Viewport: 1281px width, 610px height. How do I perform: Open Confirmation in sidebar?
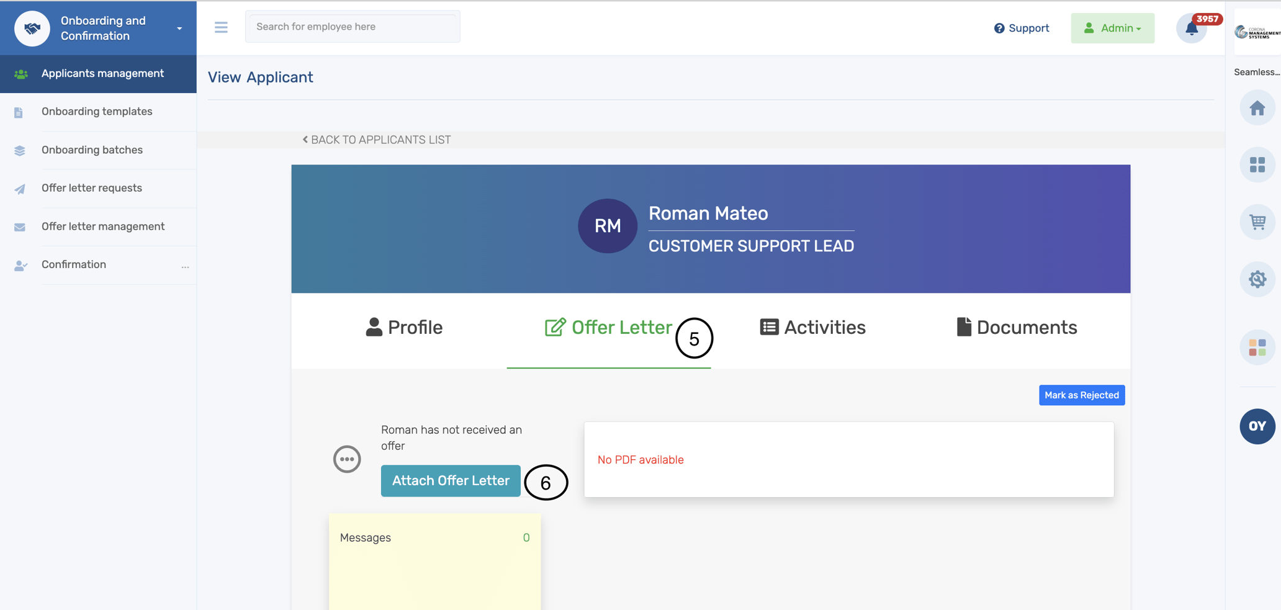pyautogui.click(x=98, y=265)
